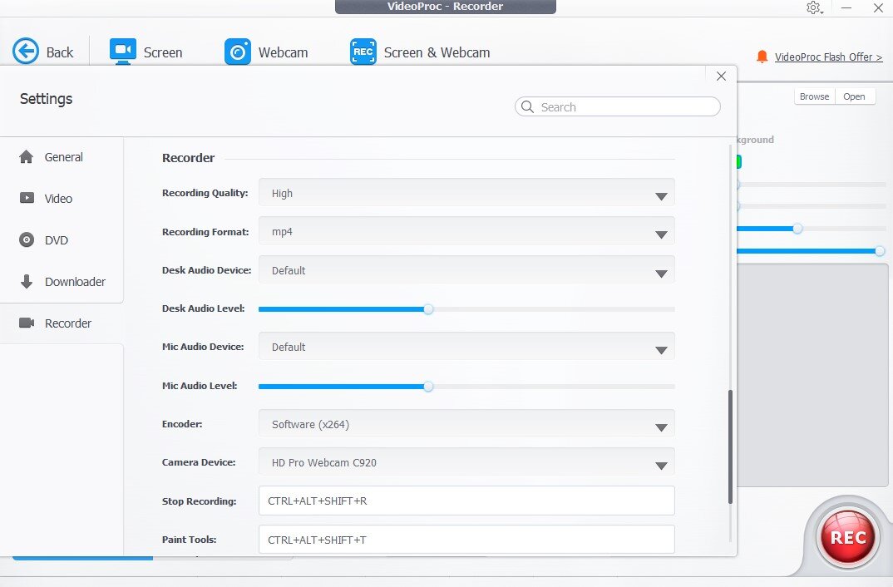This screenshot has width=893, height=587.
Task: Click the Back arrow icon
Action: 26,52
